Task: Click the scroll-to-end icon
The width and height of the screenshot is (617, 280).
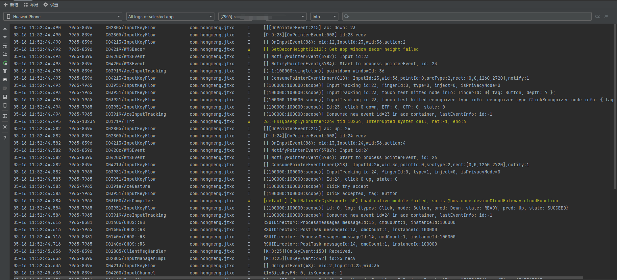Action: (x=5, y=54)
